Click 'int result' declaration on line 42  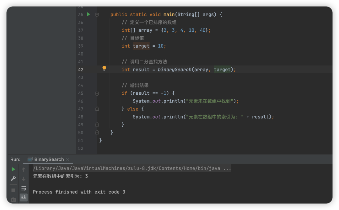pyautogui.click(x=136, y=70)
